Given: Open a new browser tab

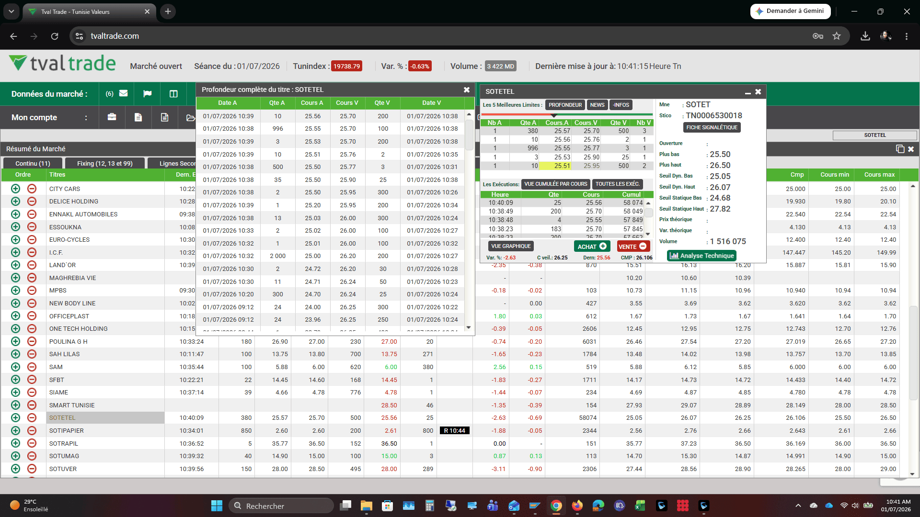Looking at the screenshot, I should click(168, 11).
